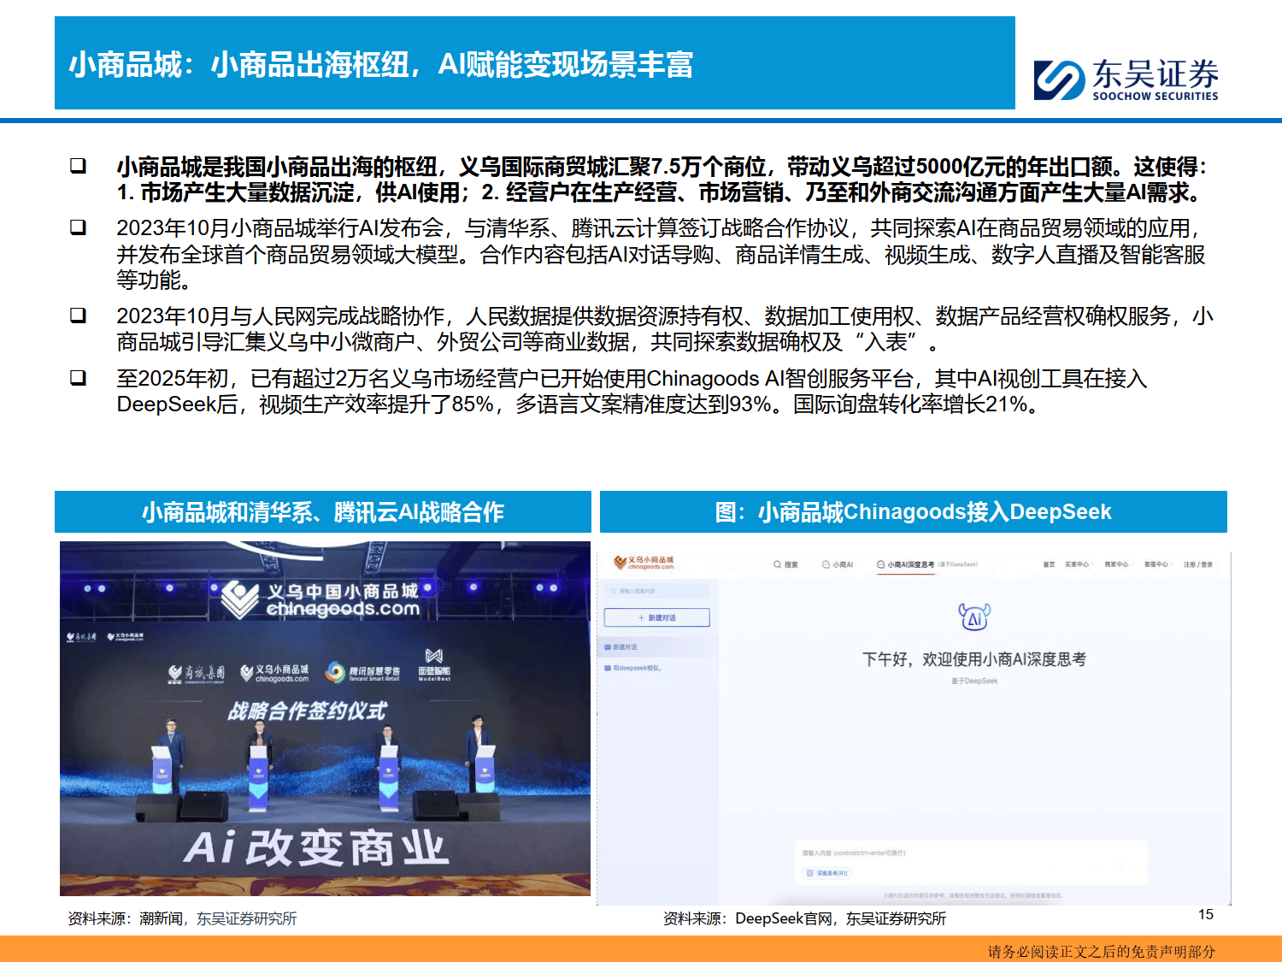The height and width of the screenshot is (962, 1282).
Task: Click the 和deepseek相似 conversation icon
Action: (609, 666)
